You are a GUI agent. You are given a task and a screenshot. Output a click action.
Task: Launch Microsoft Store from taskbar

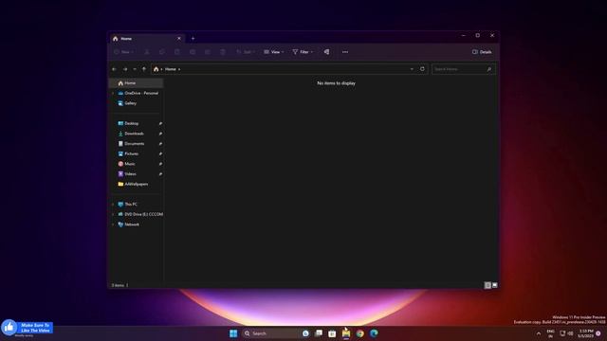click(x=332, y=333)
